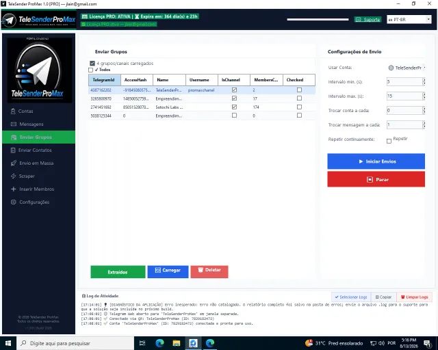Open the Scraper section
Viewport: 438px width, 350px height.
38,176
